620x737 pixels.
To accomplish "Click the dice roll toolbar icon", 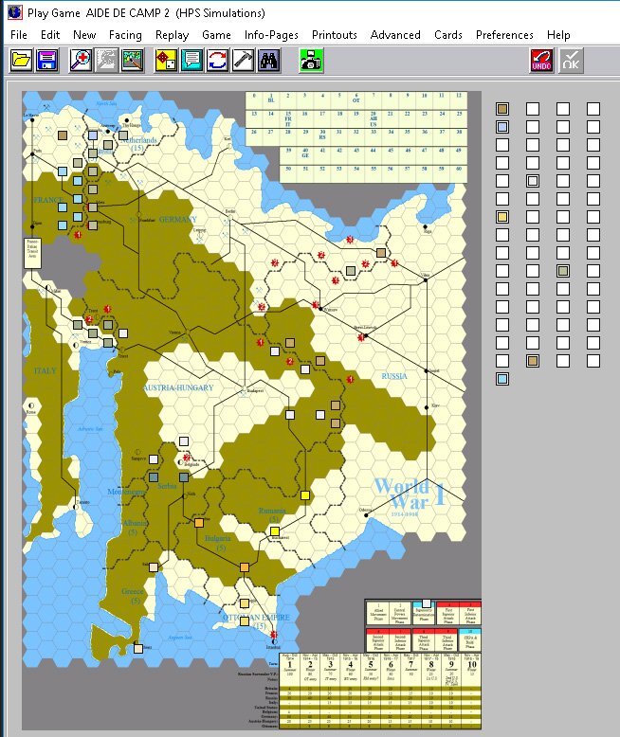I will pos(166,60).
